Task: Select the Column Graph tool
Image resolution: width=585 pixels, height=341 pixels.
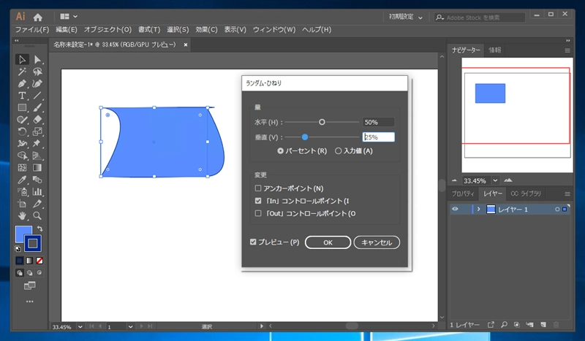Action: pos(37,191)
